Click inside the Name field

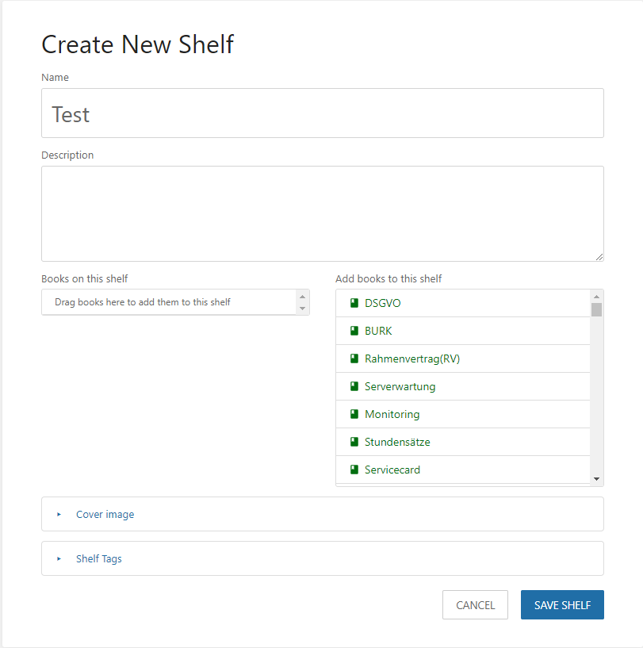coord(322,113)
